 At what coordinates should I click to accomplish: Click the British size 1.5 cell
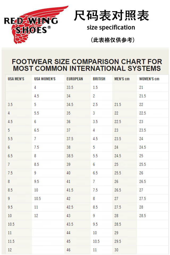95,87
